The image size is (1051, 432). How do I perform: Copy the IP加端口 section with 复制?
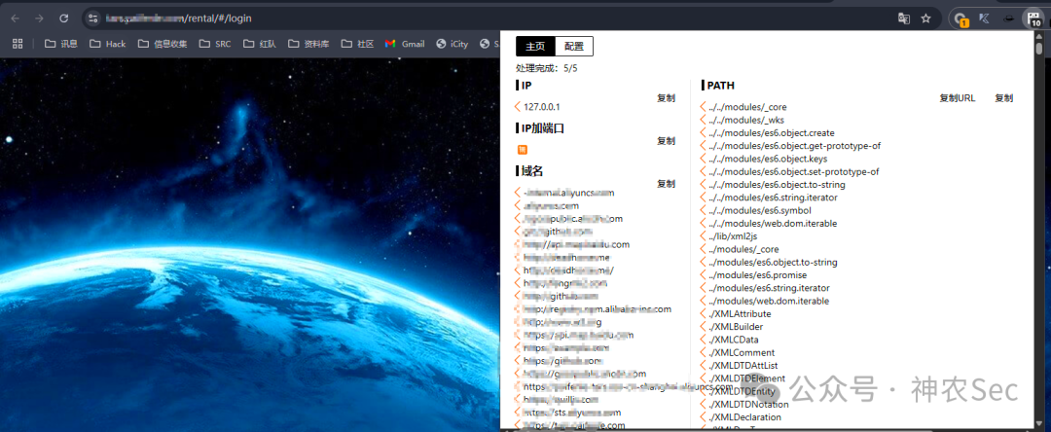tap(667, 141)
